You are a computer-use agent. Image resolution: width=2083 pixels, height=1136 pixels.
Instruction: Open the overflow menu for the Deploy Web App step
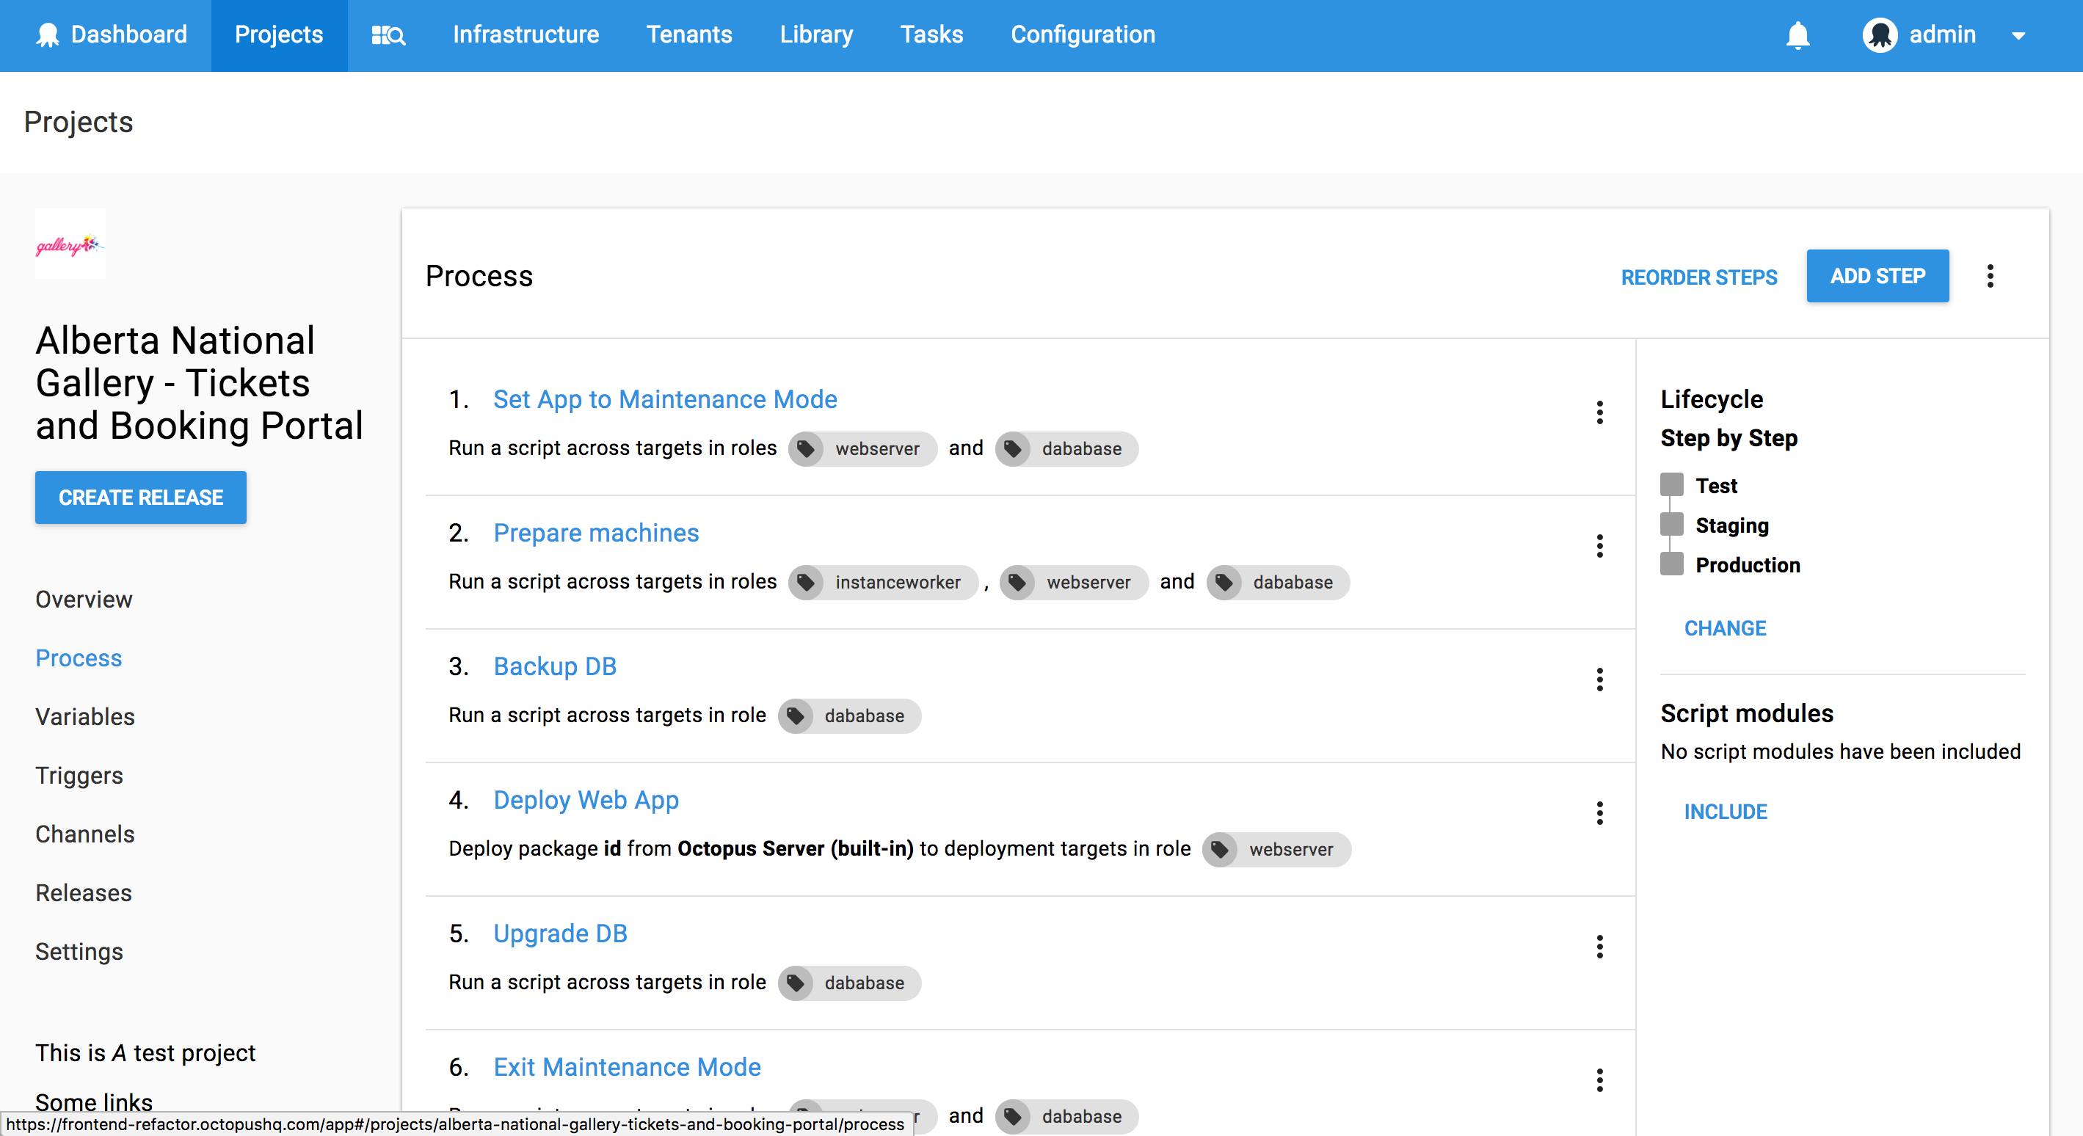[x=1599, y=812]
